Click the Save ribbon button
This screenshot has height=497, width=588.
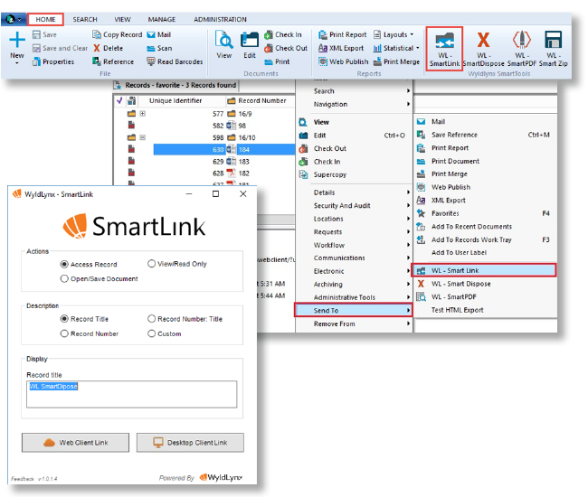tap(44, 35)
